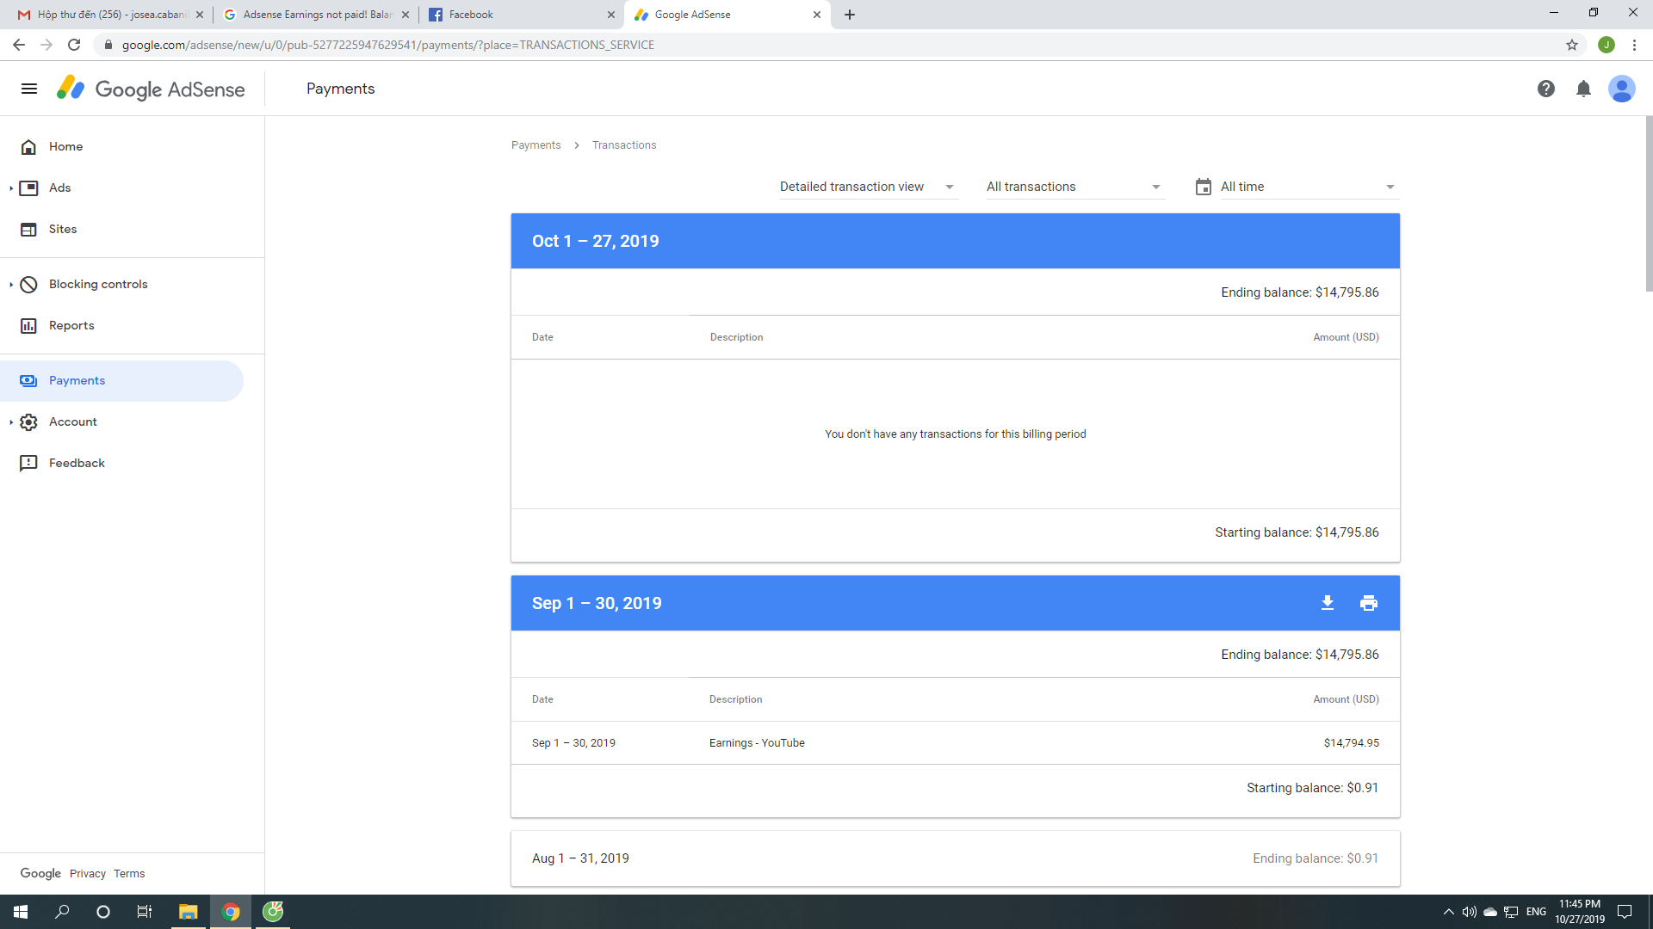Open the Privacy footer link
This screenshot has width=1653, height=929.
coord(87,873)
